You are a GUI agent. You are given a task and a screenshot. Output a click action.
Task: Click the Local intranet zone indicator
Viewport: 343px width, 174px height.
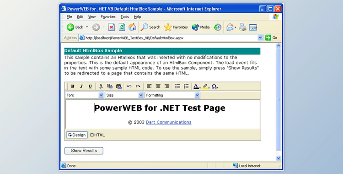coord(247,166)
